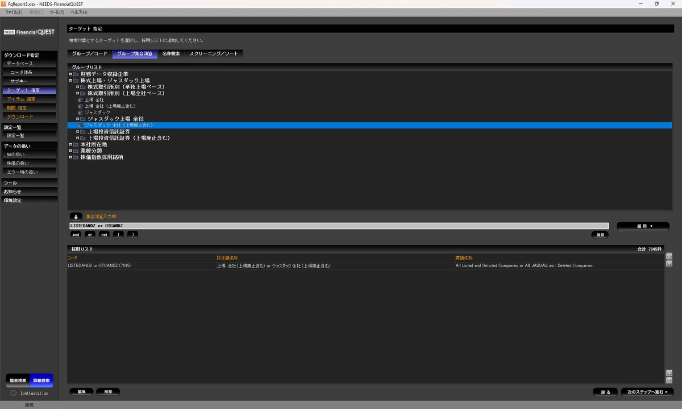The image size is (682, 409).
Task: Click the set-operation formula input field
Action: (338, 226)
